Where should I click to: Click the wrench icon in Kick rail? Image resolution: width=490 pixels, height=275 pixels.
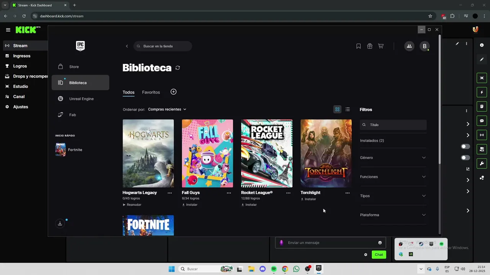click(x=482, y=163)
